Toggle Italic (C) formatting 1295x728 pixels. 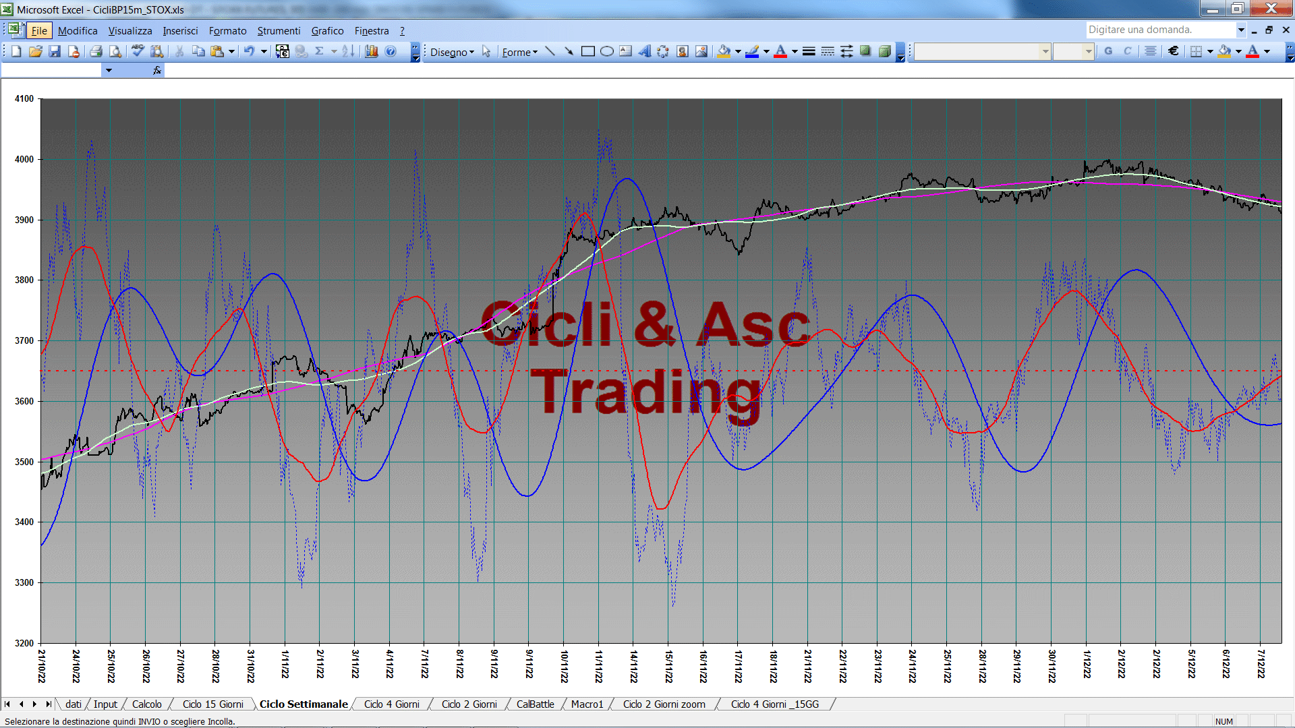(1127, 51)
